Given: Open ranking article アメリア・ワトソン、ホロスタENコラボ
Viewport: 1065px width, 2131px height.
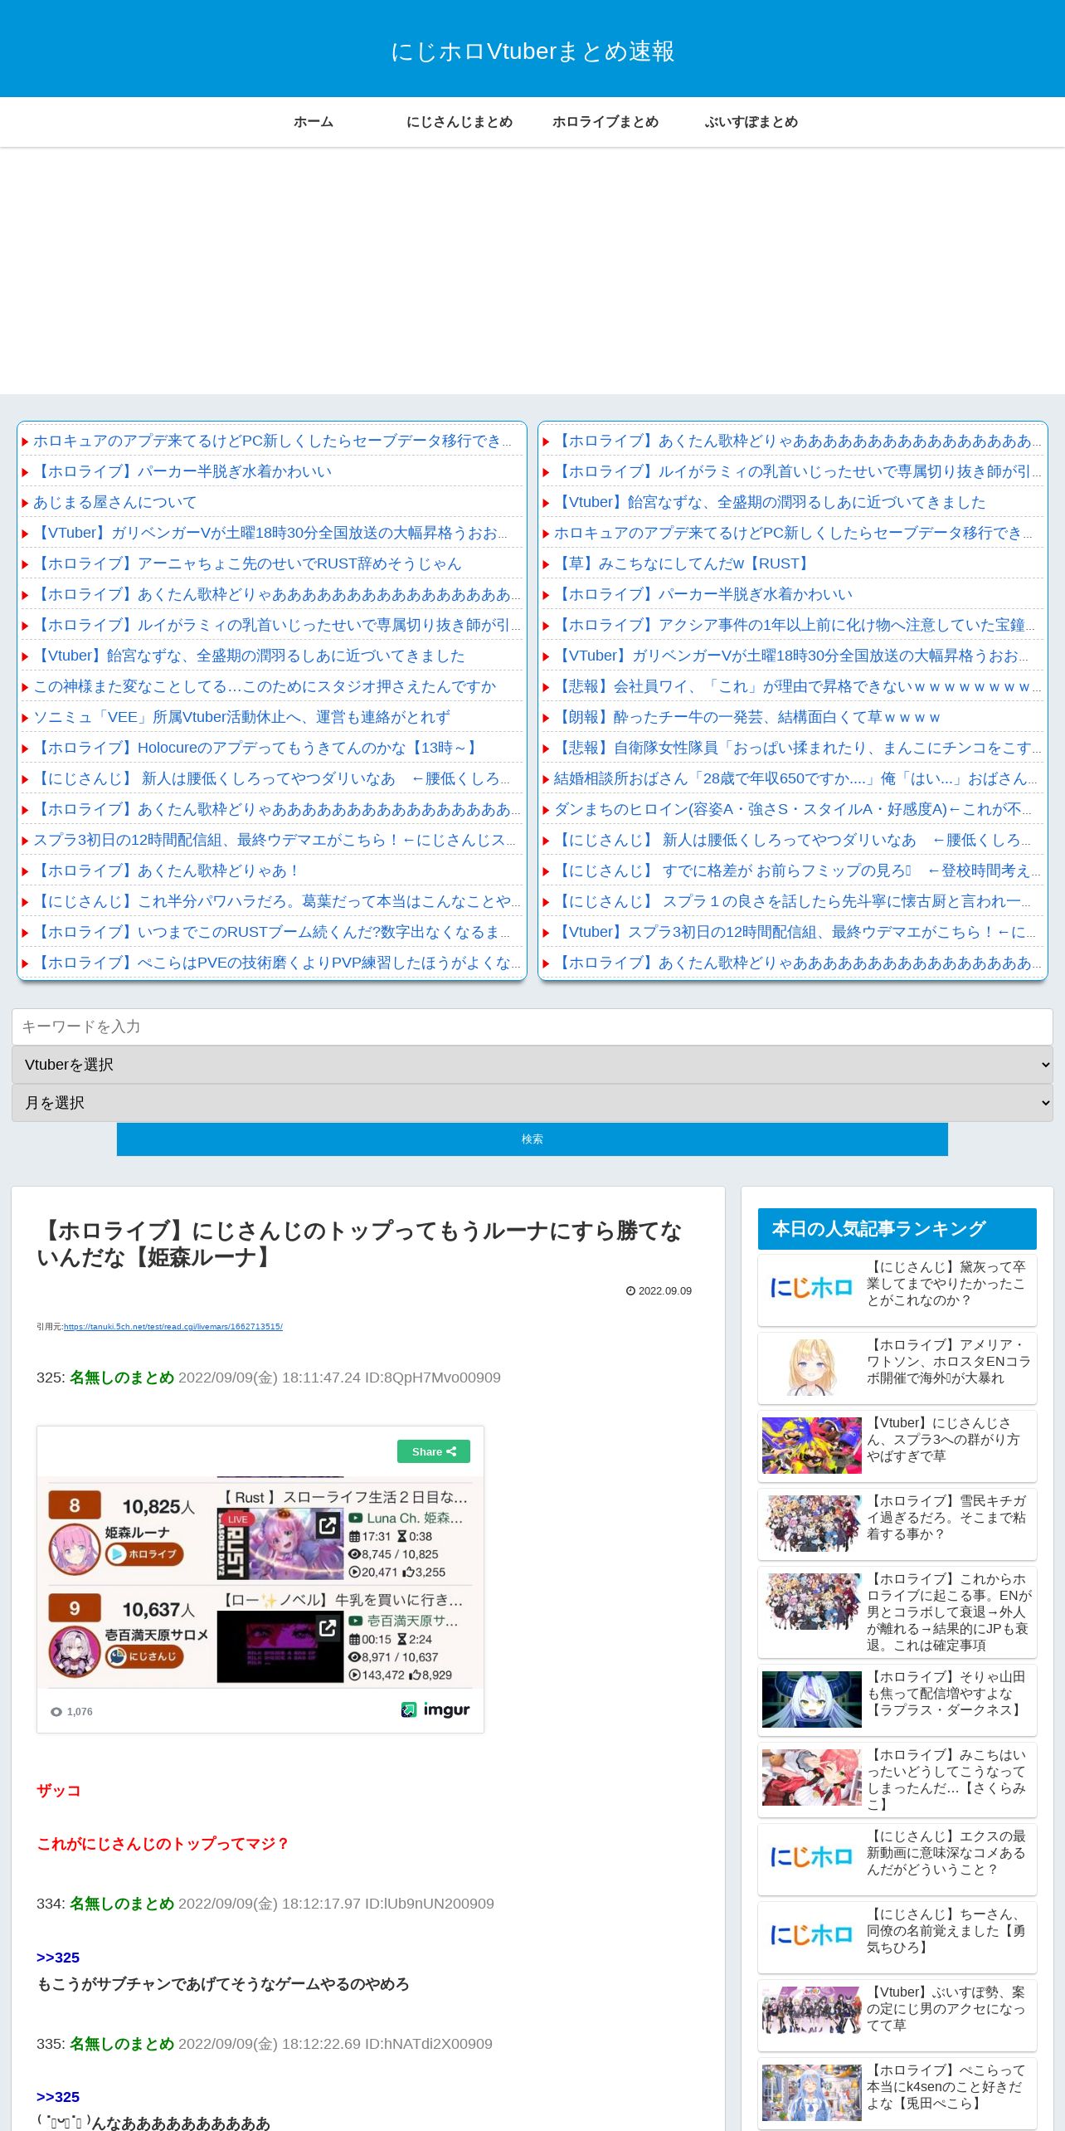Looking at the screenshot, I should point(949,1362).
